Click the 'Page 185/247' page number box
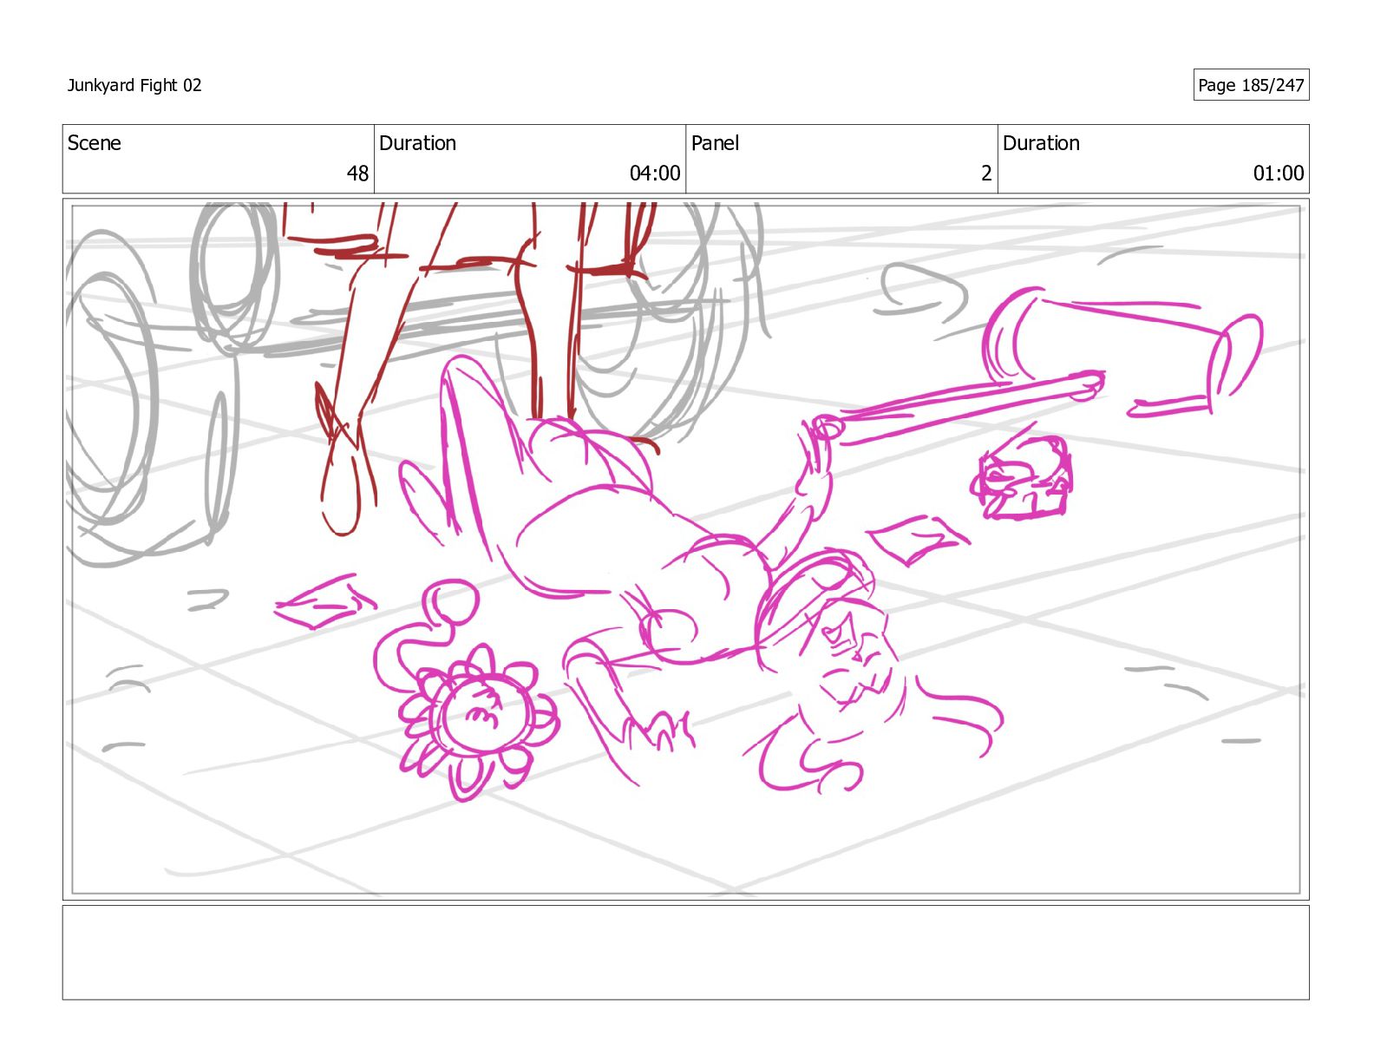This screenshot has width=1374, height=1062. coord(1251,85)
